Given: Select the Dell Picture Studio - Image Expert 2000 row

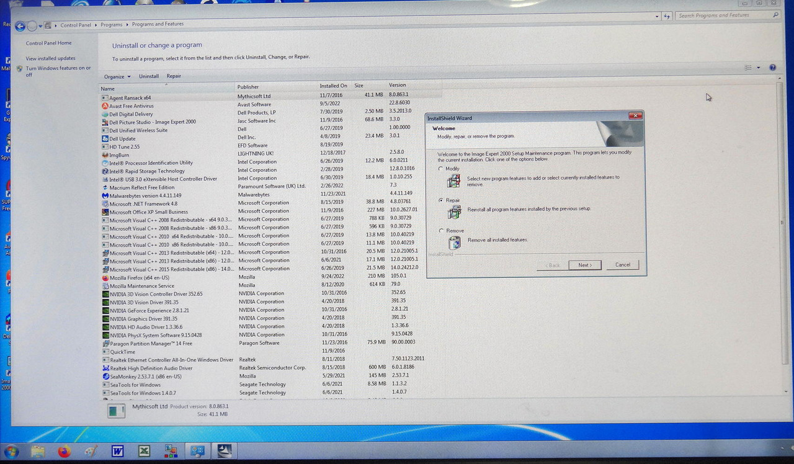Looking at the screenshot, I should pos(271,122).
